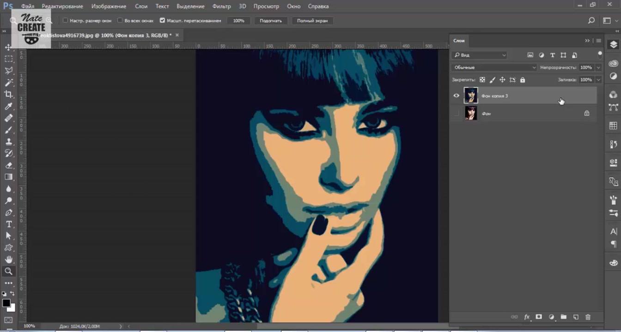Filter layers by pixel layers

point(530,55)
